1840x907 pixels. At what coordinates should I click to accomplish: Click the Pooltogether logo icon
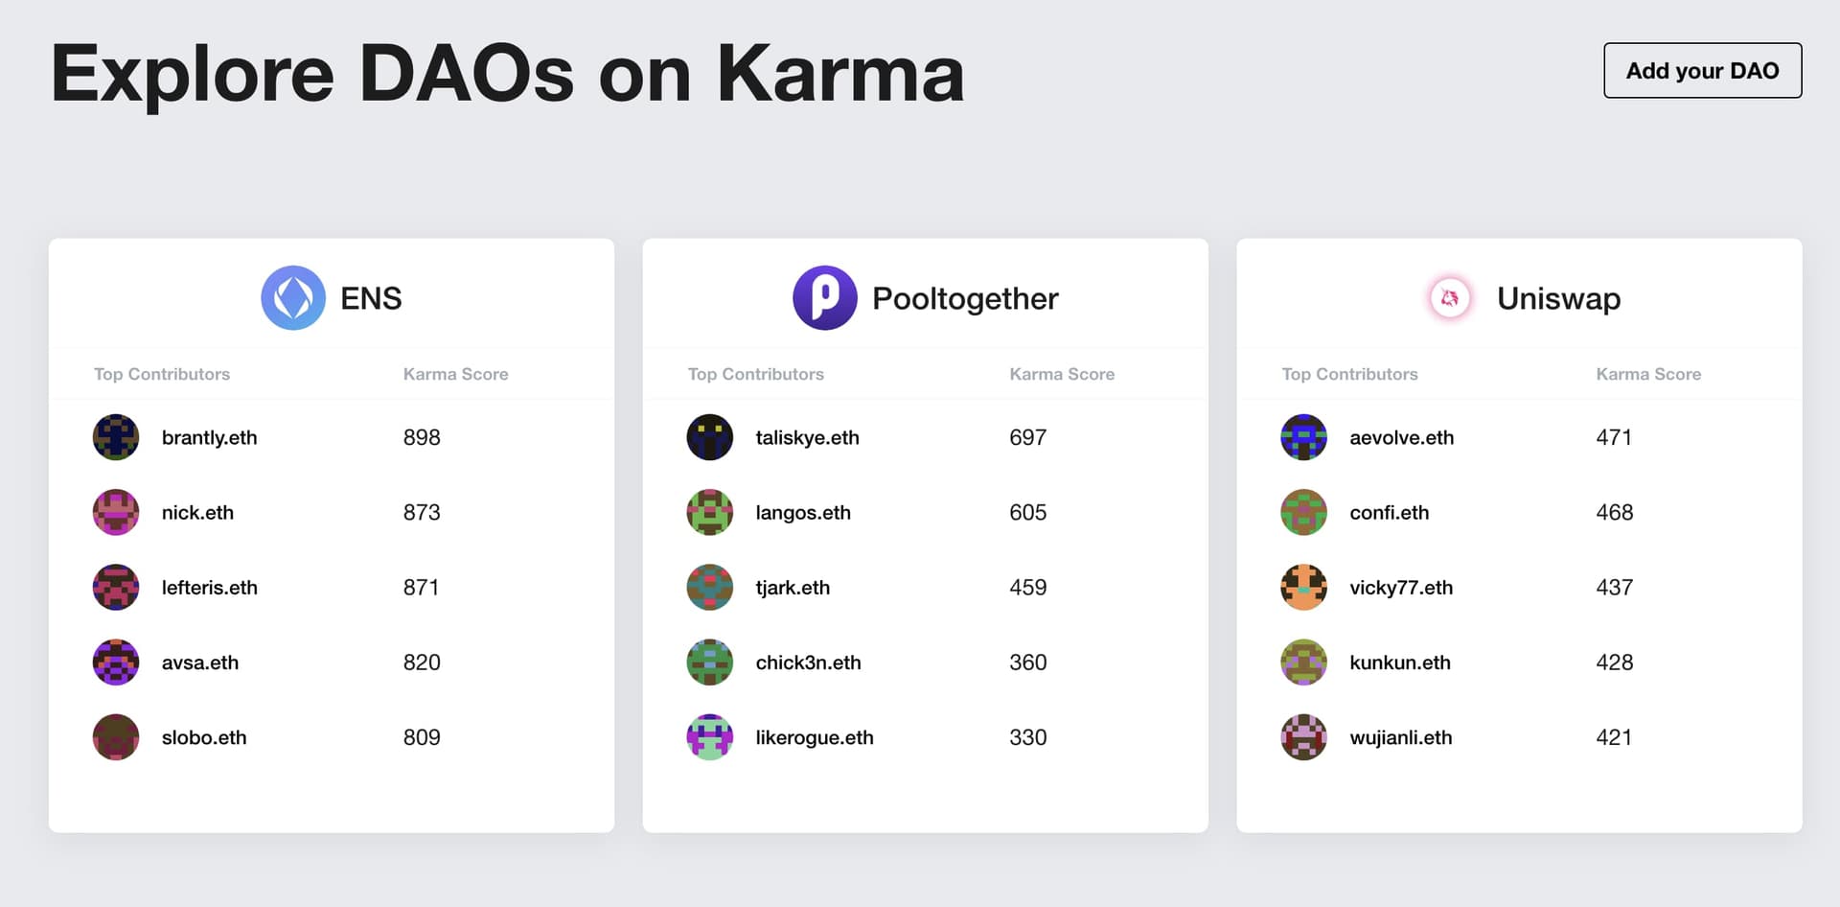click(x=824, y=298)
